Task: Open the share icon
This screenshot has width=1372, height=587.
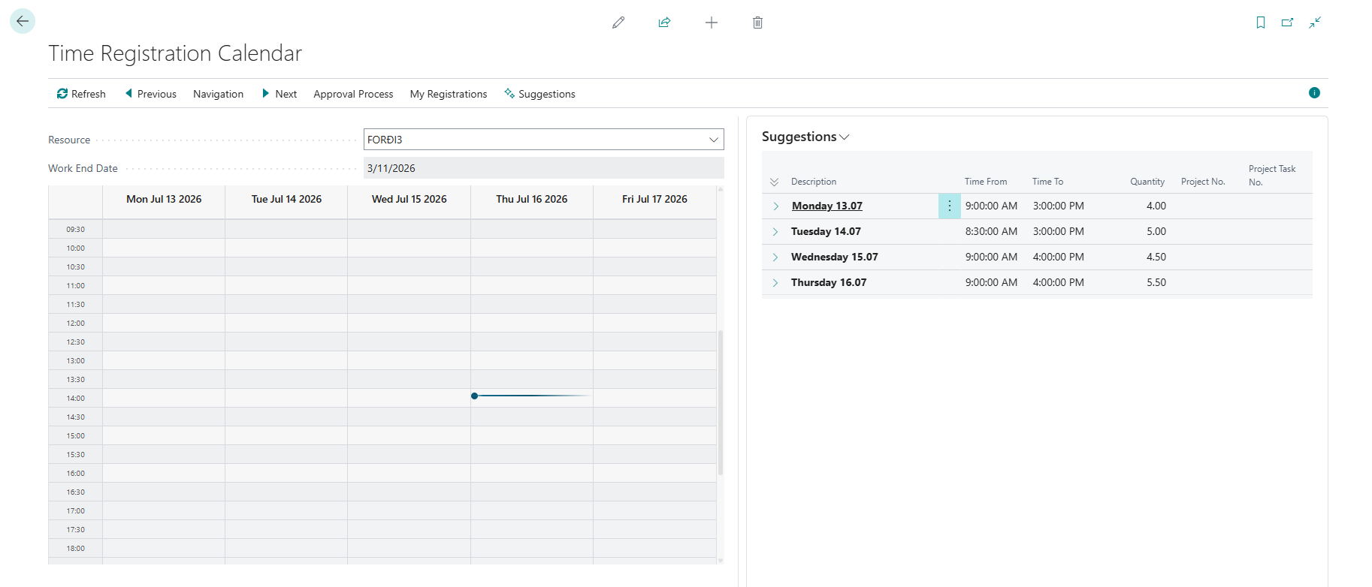Action: click(x=664, y=23)
